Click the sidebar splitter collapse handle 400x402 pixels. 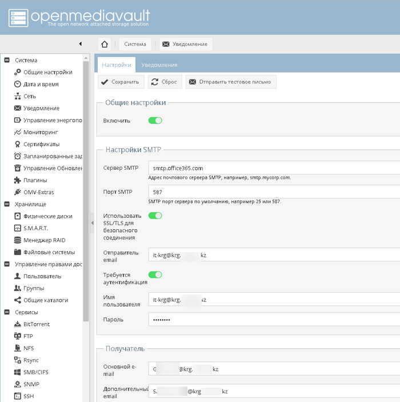pyautogui.click(x=92, y=223)
